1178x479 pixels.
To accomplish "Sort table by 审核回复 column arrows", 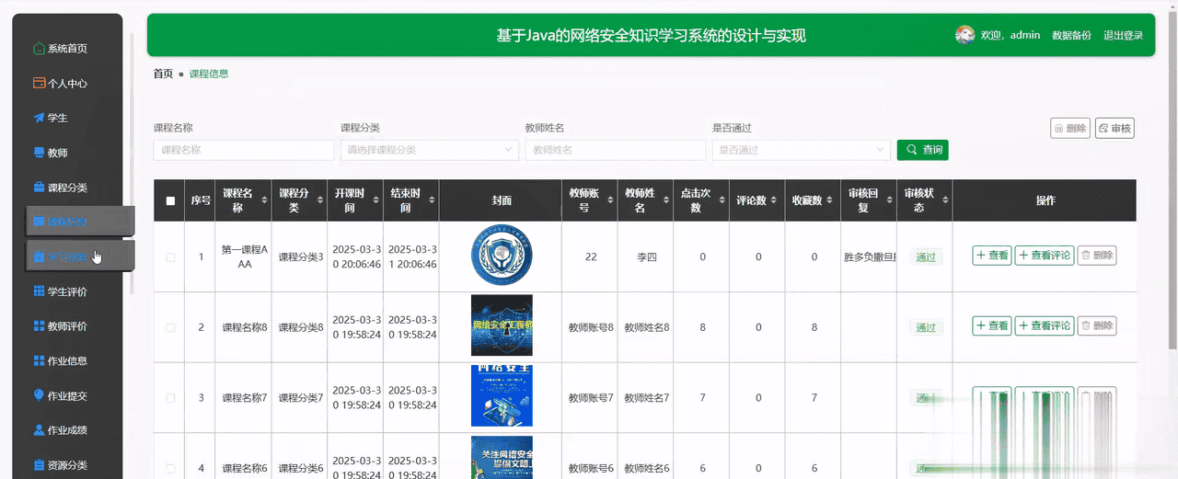I will [x=888, y=200].
